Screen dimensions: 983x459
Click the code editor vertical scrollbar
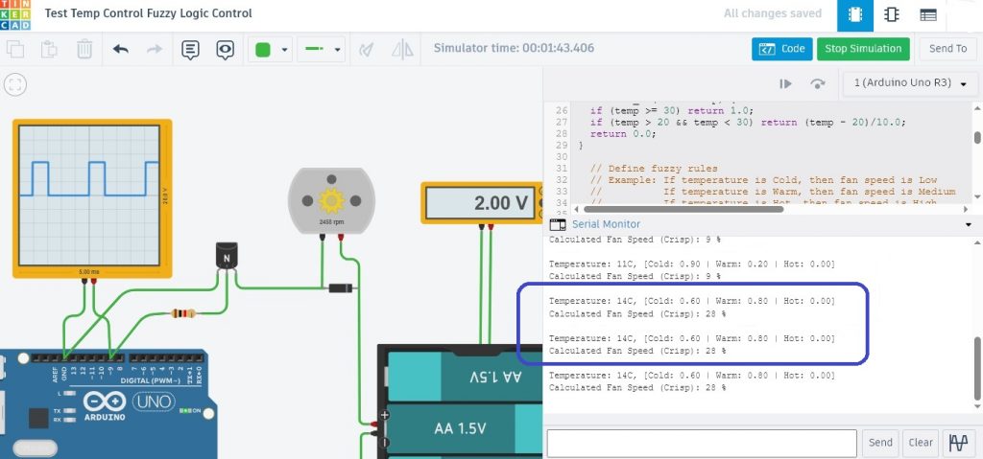tap(976, 137)
